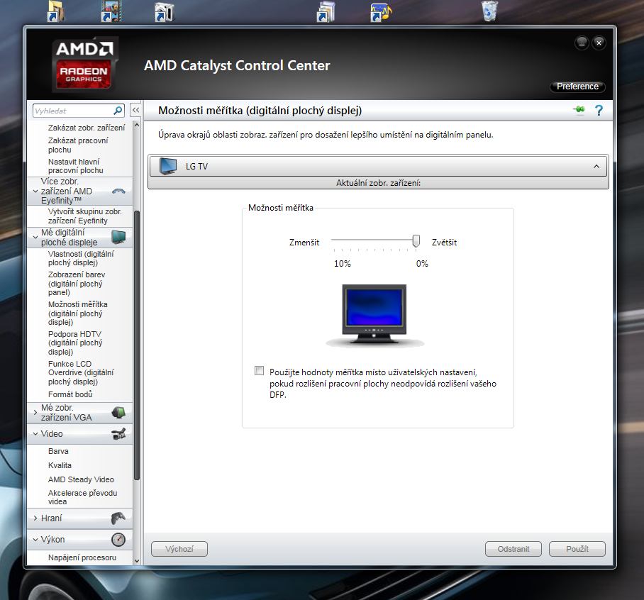This screenshot has height=600, width=644.
Task: Open 'AMD Steady Video' page
Action: tap(81, 479)
